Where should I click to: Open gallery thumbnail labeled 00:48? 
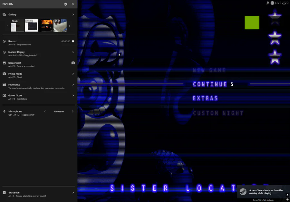[x=18, y=26]
